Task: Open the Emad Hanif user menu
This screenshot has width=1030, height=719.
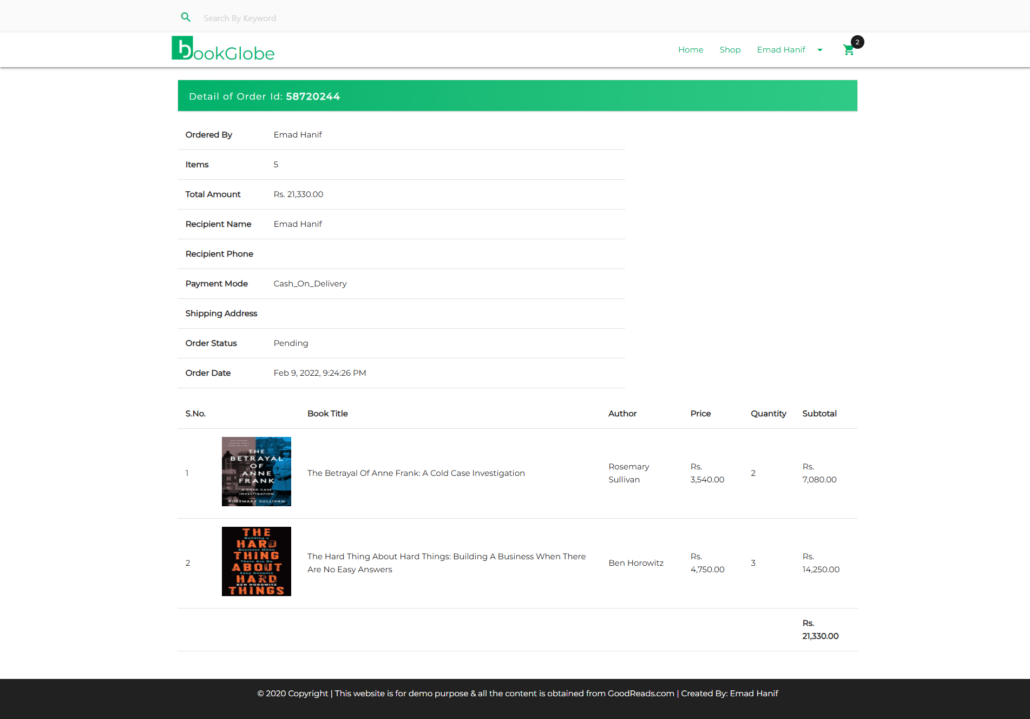Action: pyautogui.click(x=781, y=50)
